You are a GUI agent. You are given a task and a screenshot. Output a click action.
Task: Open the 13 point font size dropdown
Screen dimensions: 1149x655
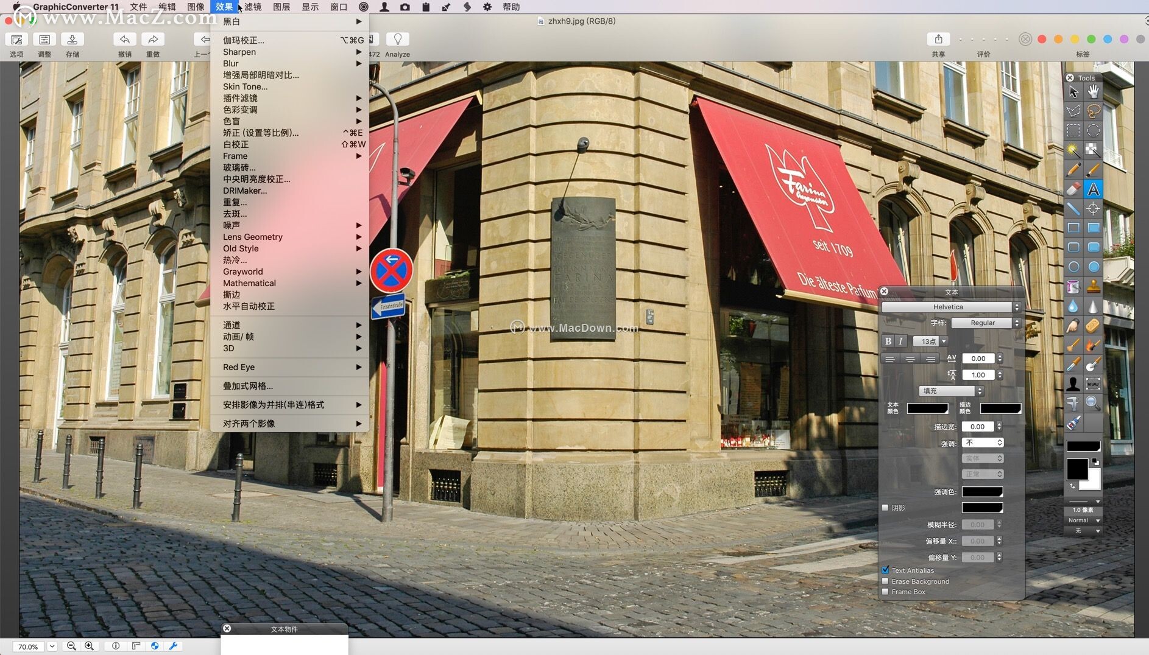pyautogui.click(x=930, y=342)
